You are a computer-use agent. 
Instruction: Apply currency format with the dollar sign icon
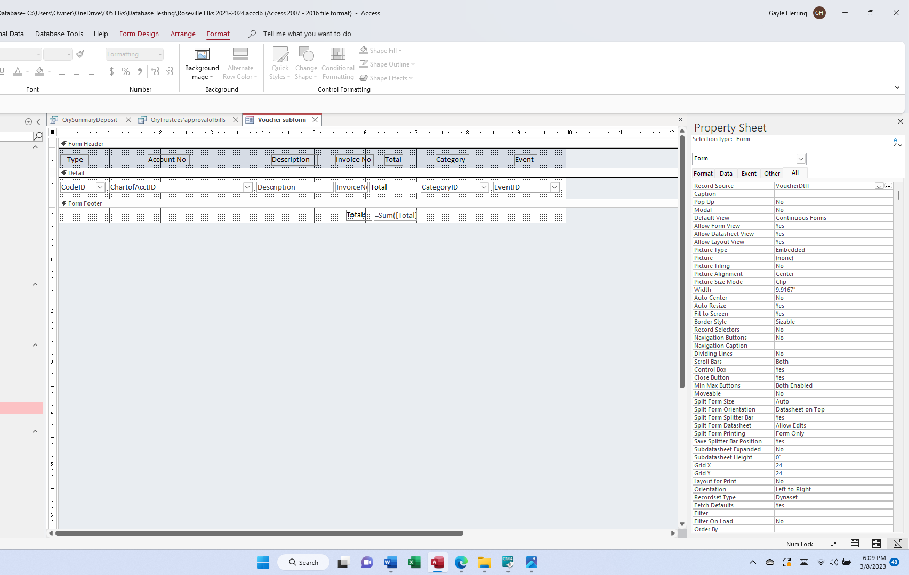pos(111,71)
